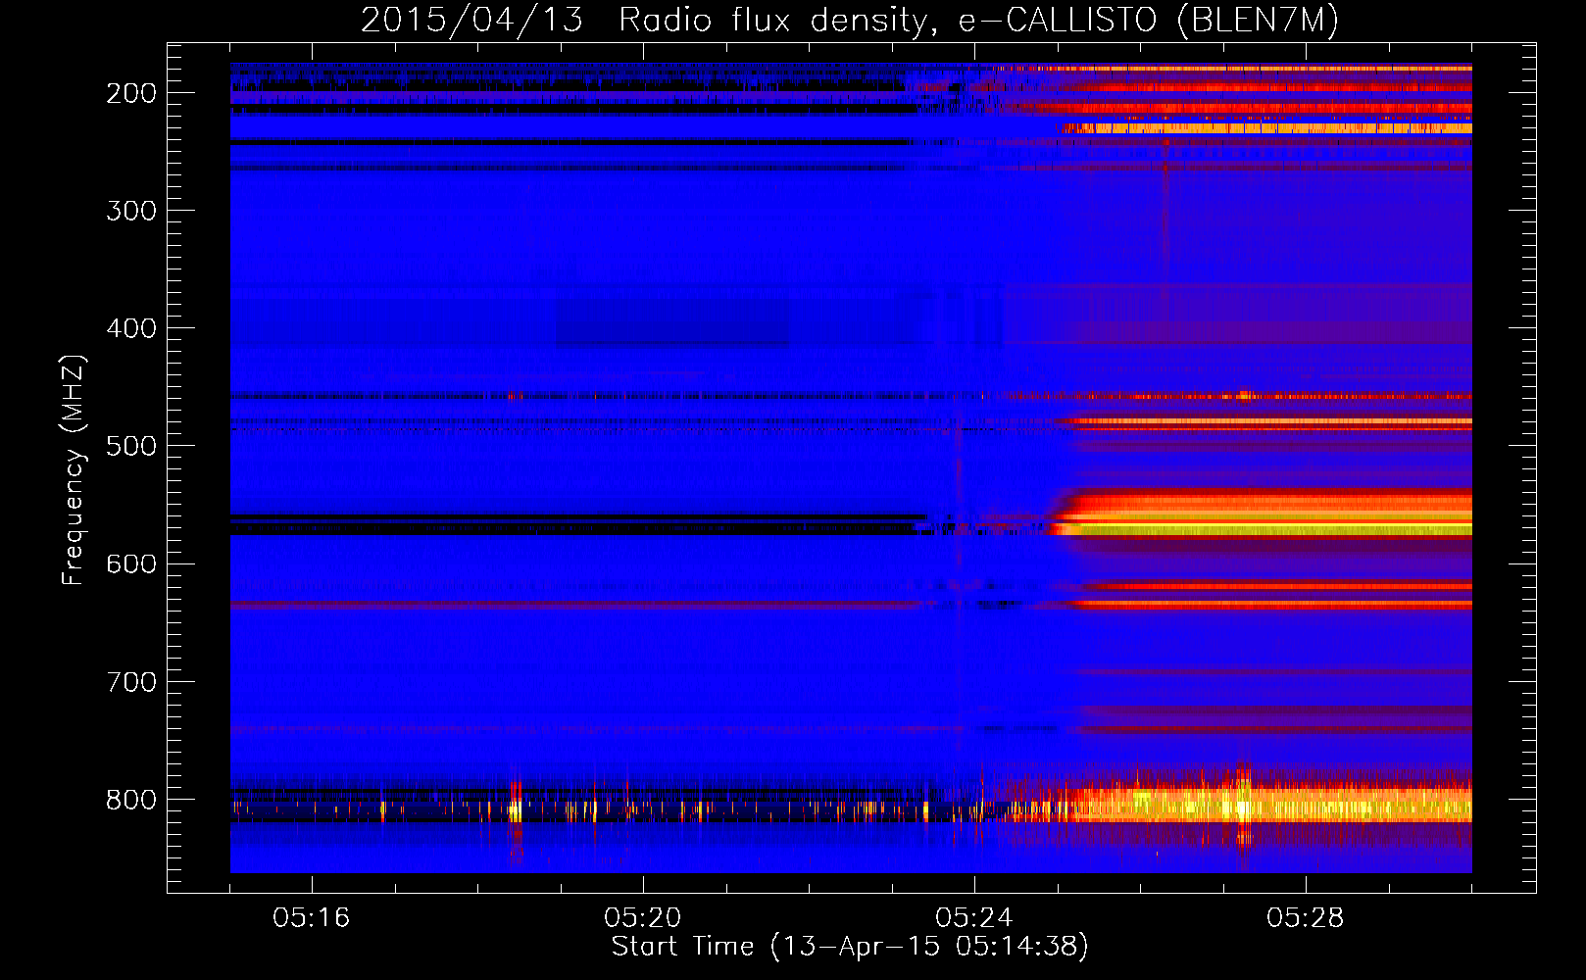
Task: Click the frequency tick label "600"
Action: [x=131, y=563]
